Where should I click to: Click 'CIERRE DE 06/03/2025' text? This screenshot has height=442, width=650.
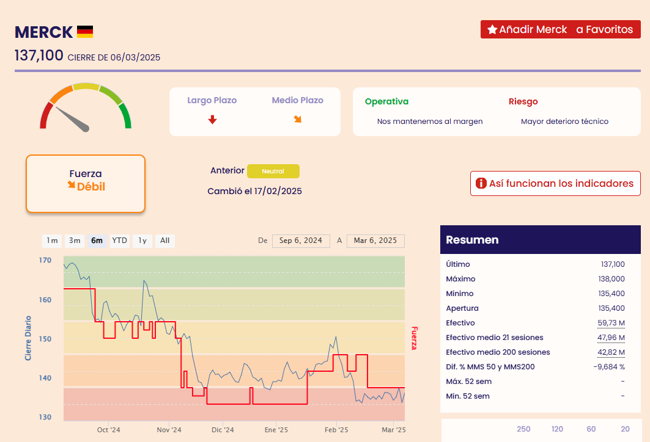[114, 57]
